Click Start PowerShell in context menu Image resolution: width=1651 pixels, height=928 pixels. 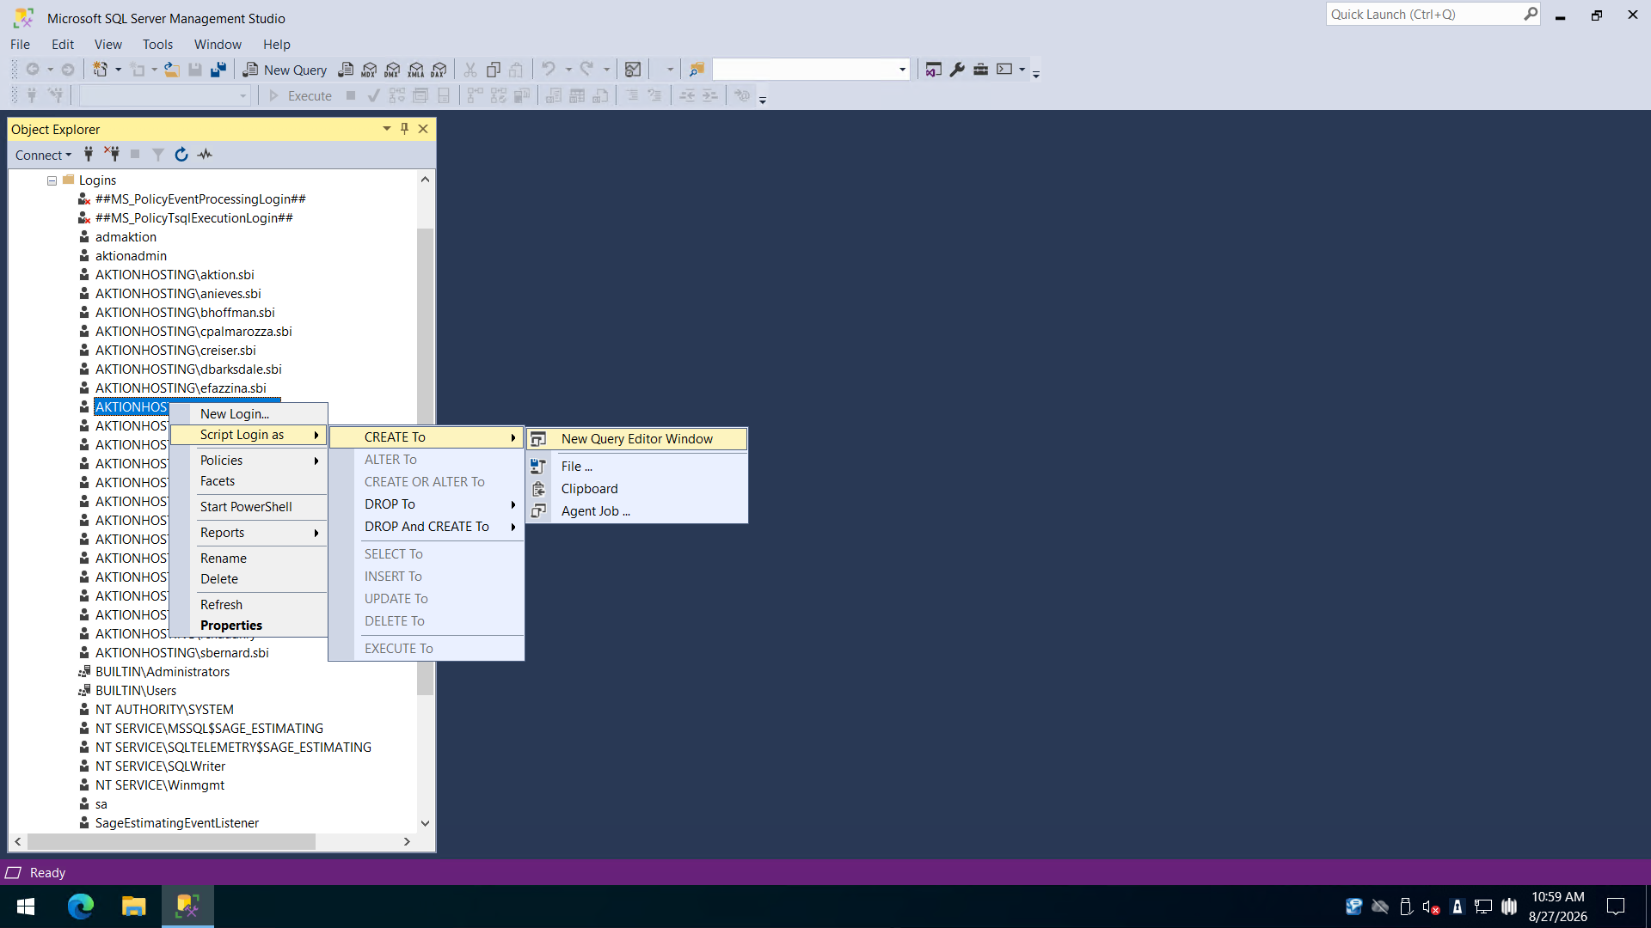tap(249, 507)
